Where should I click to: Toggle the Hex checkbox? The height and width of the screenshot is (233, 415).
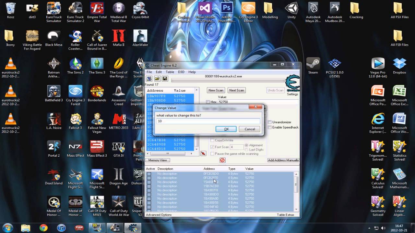pos(208,102)
